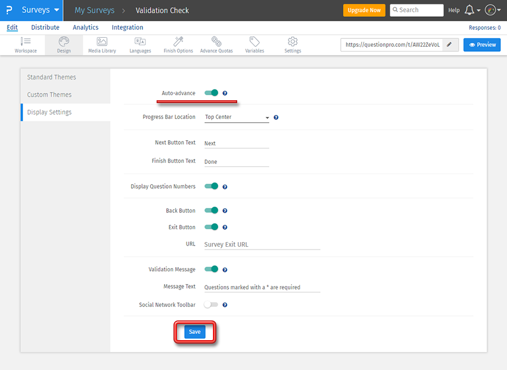
Task: Click the pencil icon to edit survey URL
Action: (x=449, y=44)
